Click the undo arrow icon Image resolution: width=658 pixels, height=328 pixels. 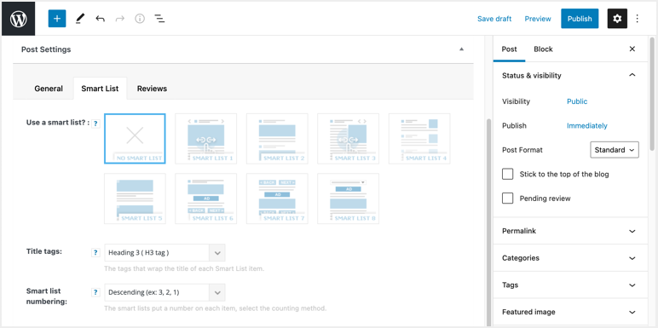point(100,19)
